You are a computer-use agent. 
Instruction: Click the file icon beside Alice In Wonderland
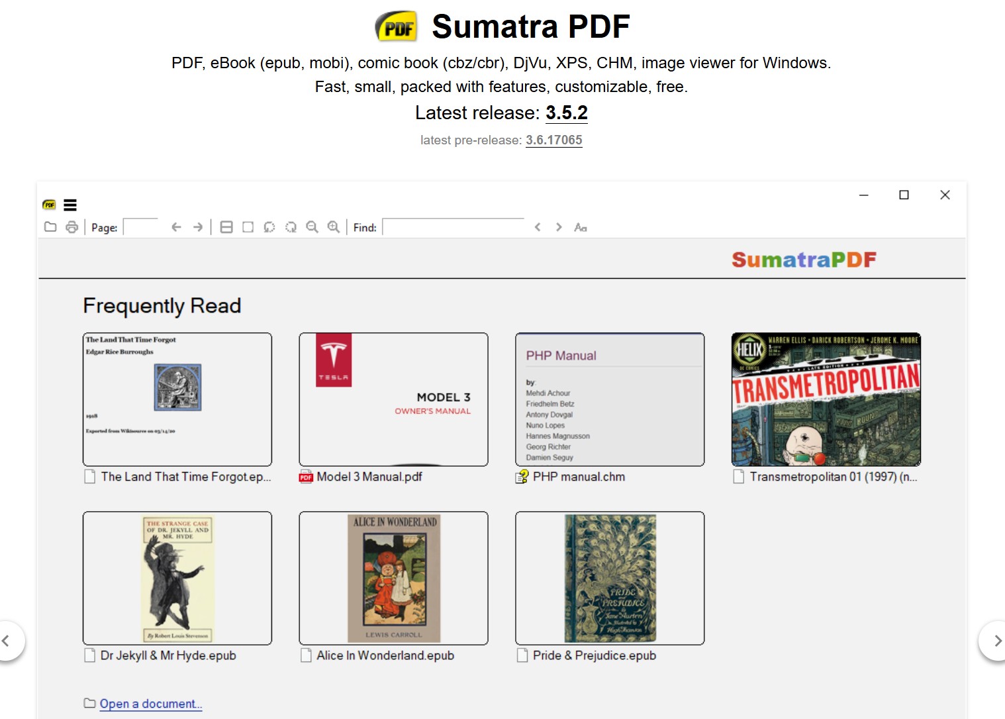(306, 655)
